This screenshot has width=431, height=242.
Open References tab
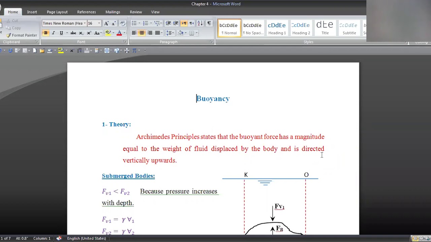coord(87,12)
